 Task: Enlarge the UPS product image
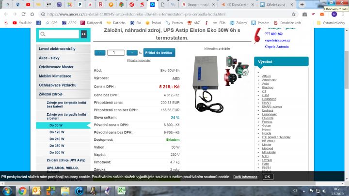click(x=221, y=84)
